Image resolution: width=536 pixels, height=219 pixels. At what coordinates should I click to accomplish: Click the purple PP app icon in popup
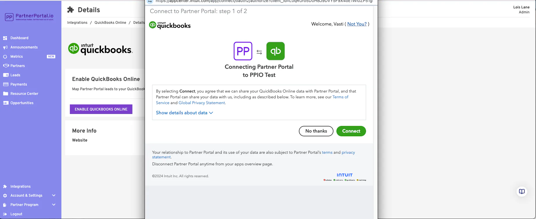click(243, 51)
